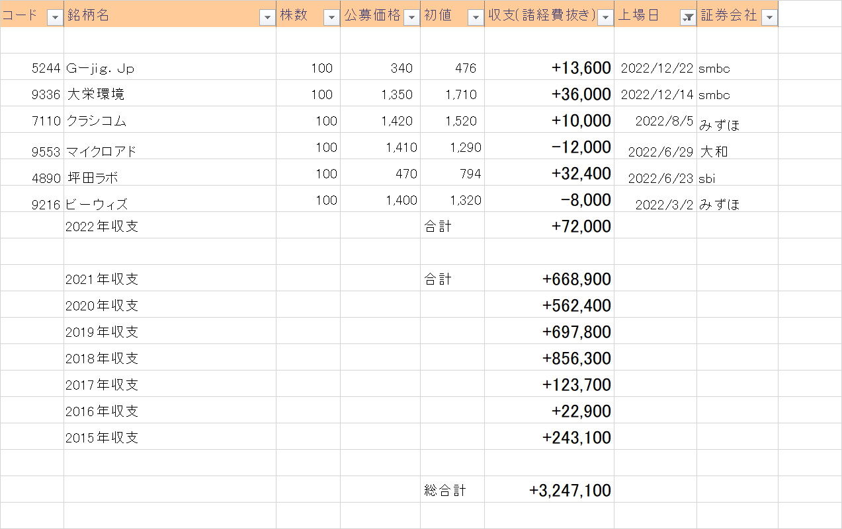
Task: Select the +3,247,100 grand total cell
Action: click(x=549, y=489)
